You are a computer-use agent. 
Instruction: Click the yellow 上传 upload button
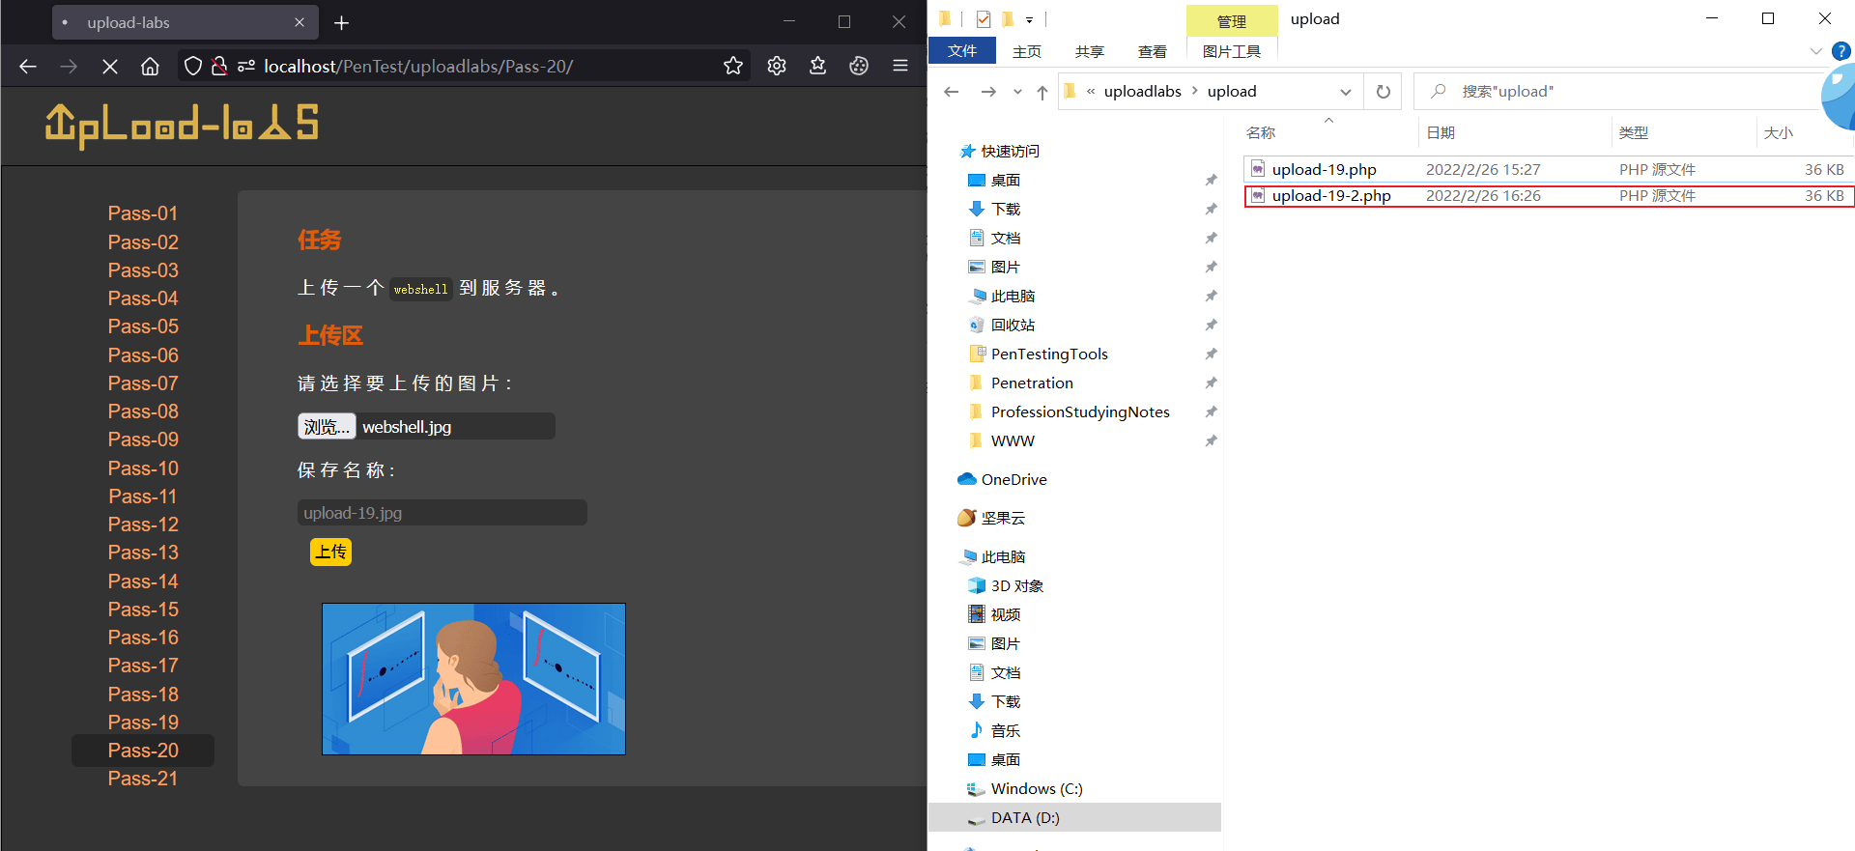330,552
